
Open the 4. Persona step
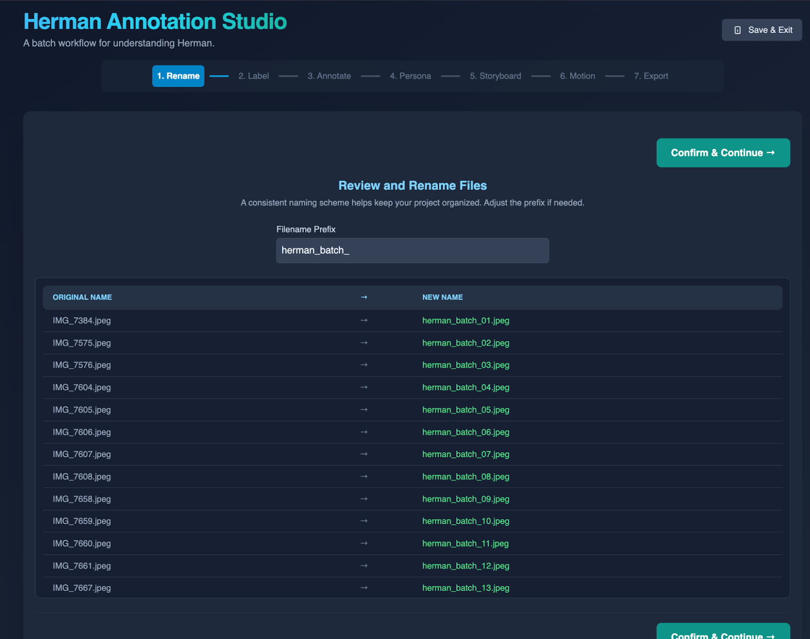[410, 76]
